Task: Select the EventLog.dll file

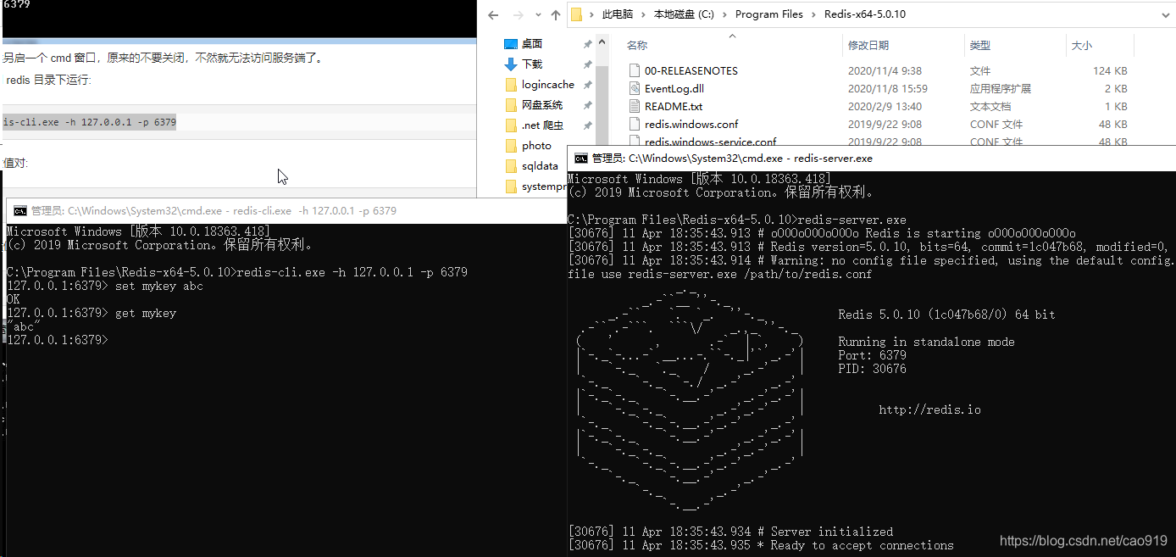Action: [x=674, y=89]
